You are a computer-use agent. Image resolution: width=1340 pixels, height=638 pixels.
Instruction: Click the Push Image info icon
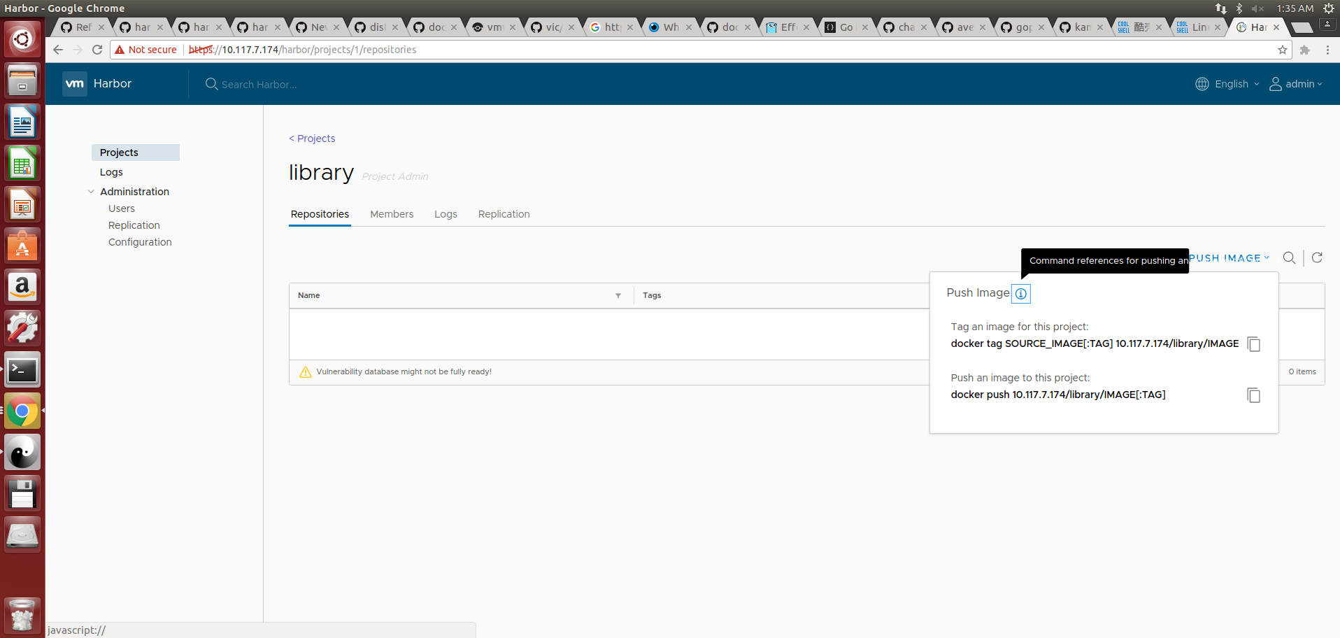pyautogui.click(x=1021, y=294)
